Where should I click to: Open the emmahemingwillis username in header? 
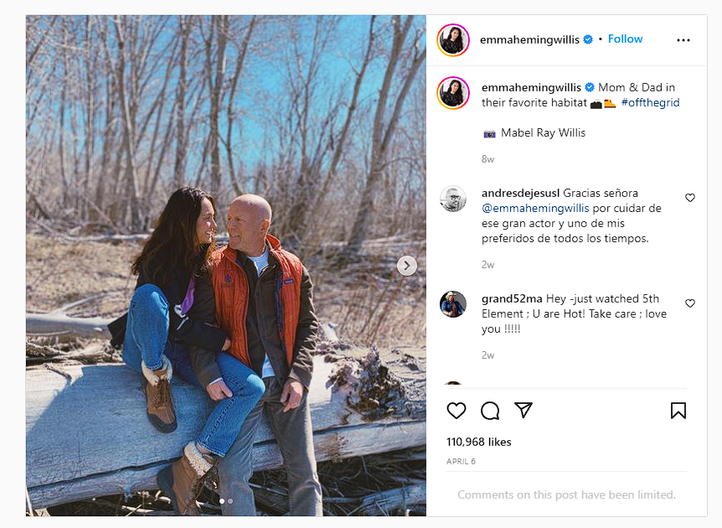(x=529, y=39)
